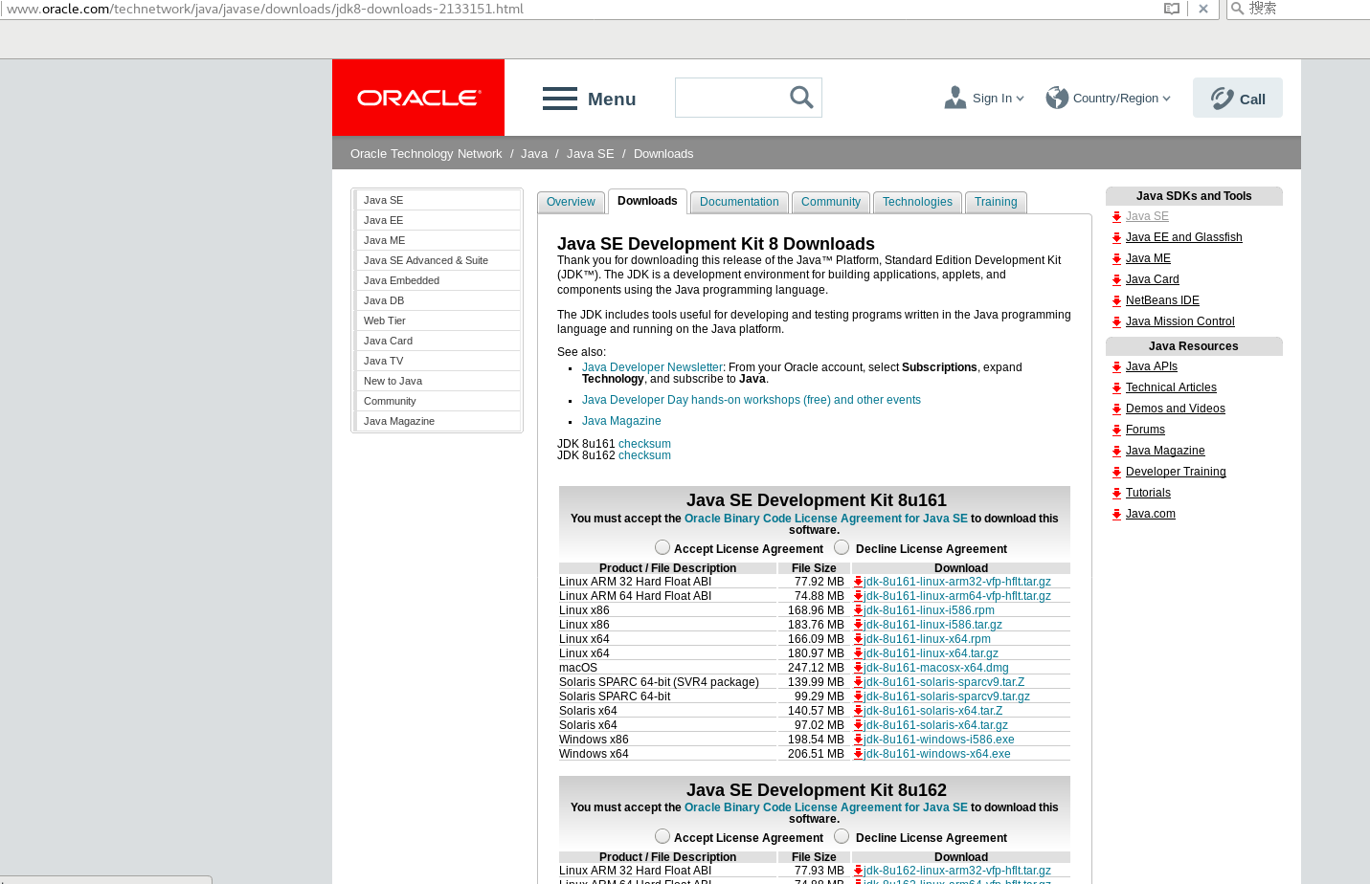Image resolution: width=1370 pixels, height=884 pixels.
Task: Click the Country/Region globe icon
Action: coord(1057,98)
